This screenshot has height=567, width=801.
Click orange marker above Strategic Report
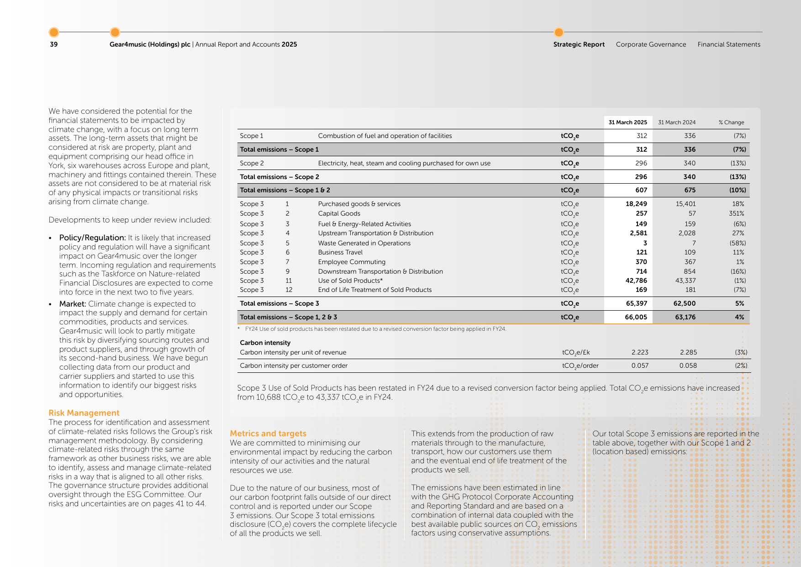[x=559, y=32]
